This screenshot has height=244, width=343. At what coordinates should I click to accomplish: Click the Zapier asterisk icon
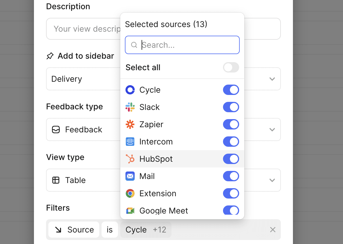click(x=130, y=125)
